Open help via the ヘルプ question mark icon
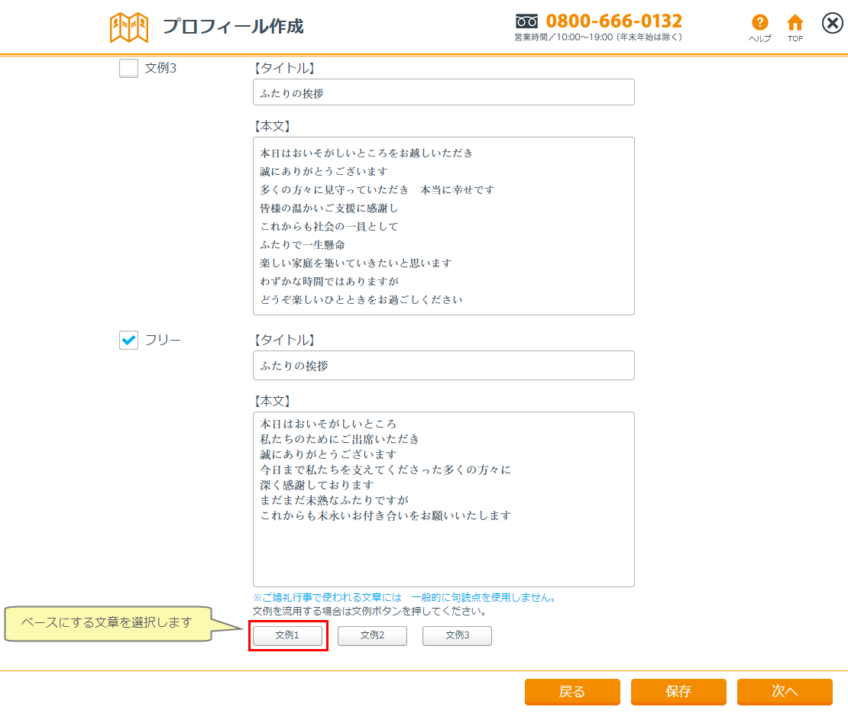Image resolution: width=848 pixels, height=717 pixels. [x=759, y=23]
